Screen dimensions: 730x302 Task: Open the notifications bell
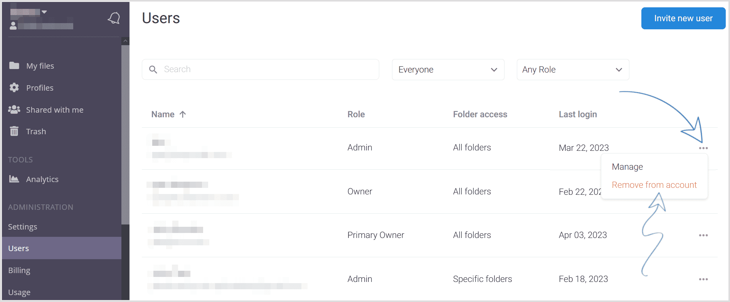[x=114, y=18]
